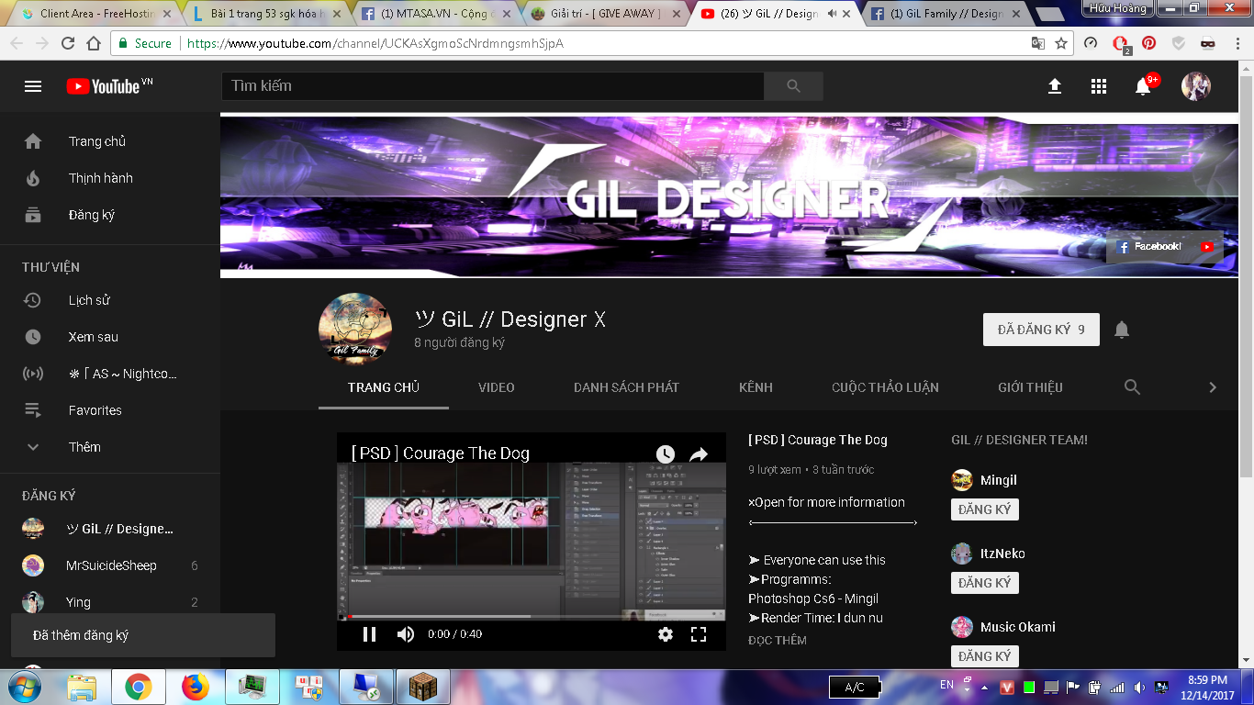The width and height of the screenshot is (1254, 705).
Task: Toggle subscription with ĐÃ ĐĂNG KÝ button
Action: pyautogui.click(x=1041, y=330)
